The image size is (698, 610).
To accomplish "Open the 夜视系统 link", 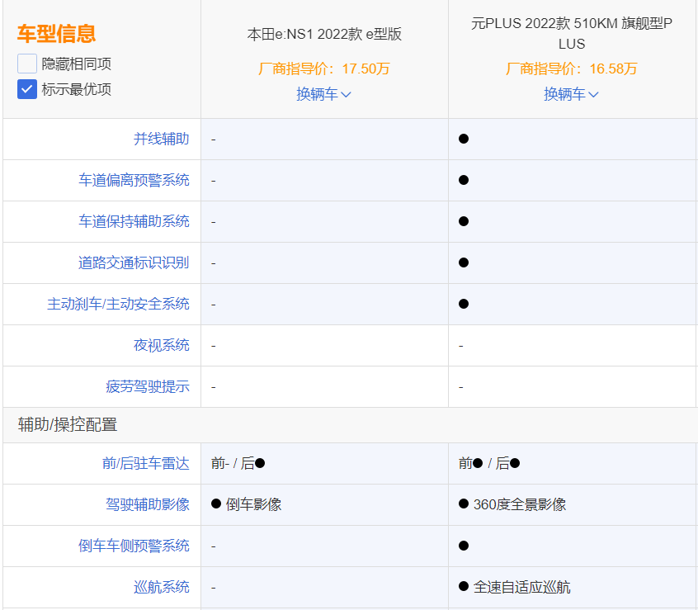I will (162, 345).
